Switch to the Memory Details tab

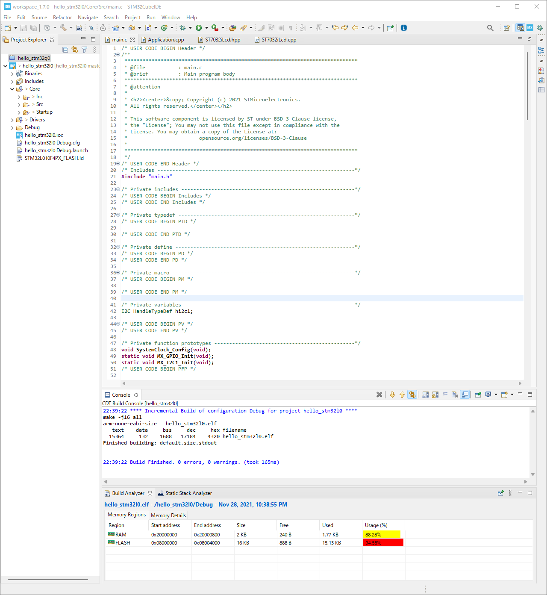[x=168, y=515]
